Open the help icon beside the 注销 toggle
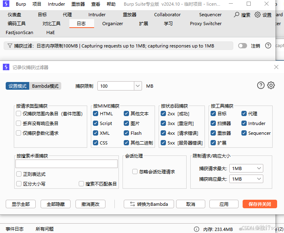Screen dimensions: 284x233 tap(268, 45)
